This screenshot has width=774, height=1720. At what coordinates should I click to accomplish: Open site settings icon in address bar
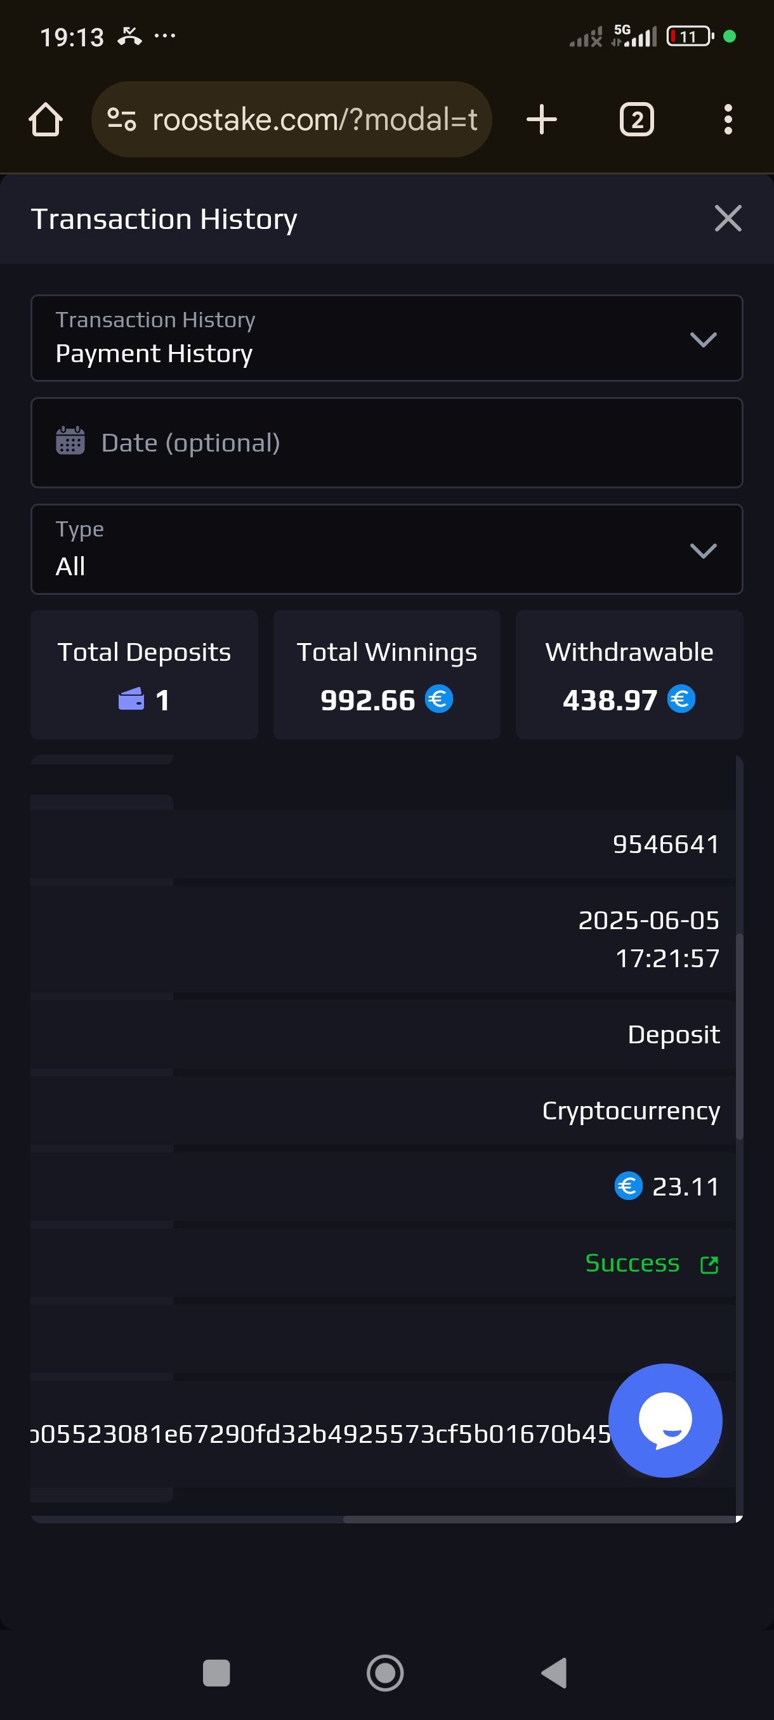[x=122, y=119]
